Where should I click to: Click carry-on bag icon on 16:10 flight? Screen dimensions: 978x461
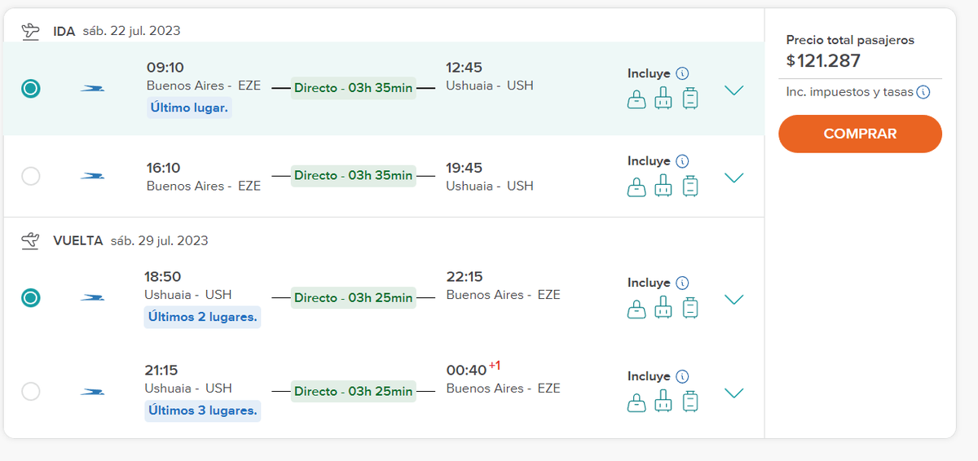pos(663,187)
